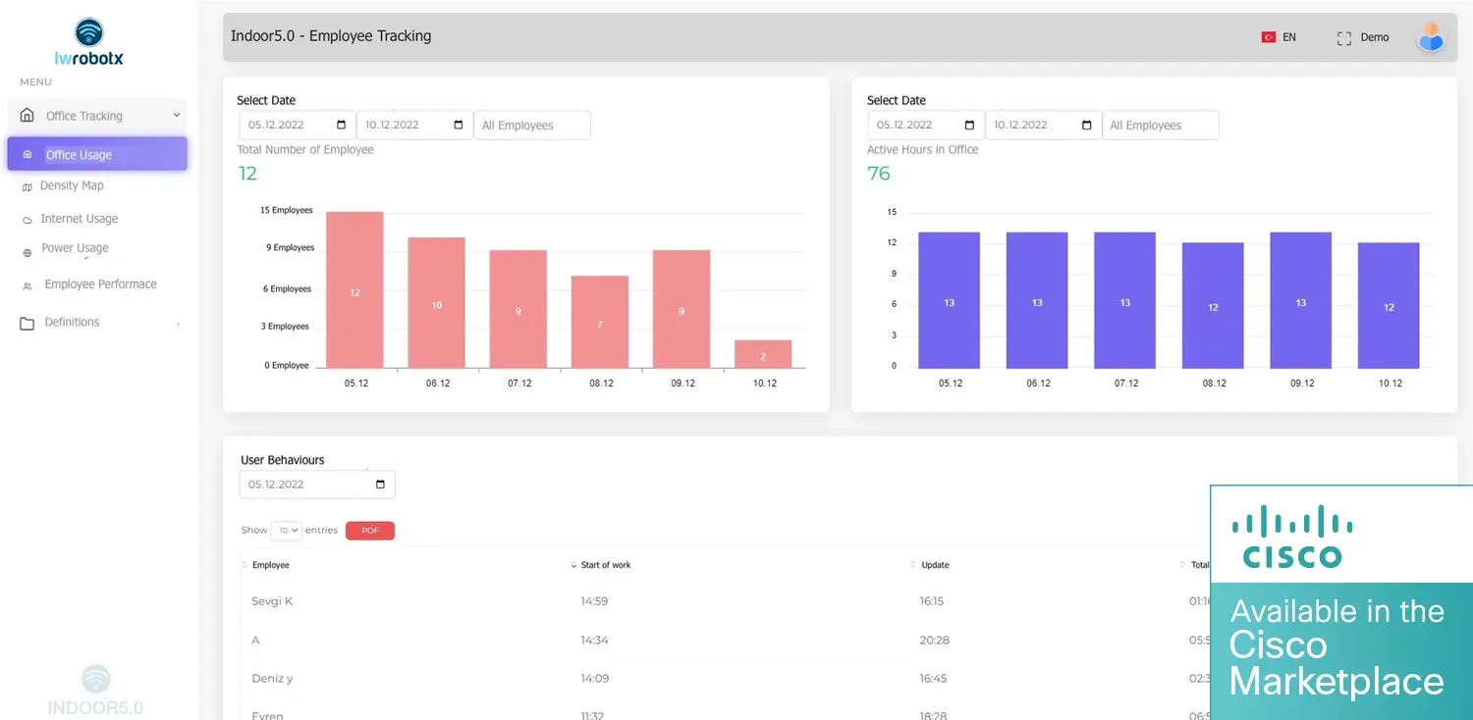
Task: Go to Power Usage menu item
Action: [75, 248]
